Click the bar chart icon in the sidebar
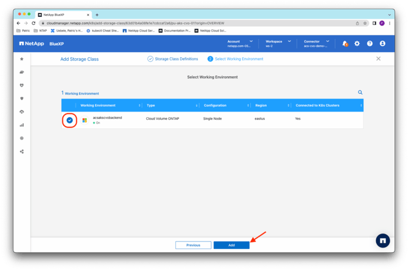This screenshot has height=270, width=408. pos(22,125)
